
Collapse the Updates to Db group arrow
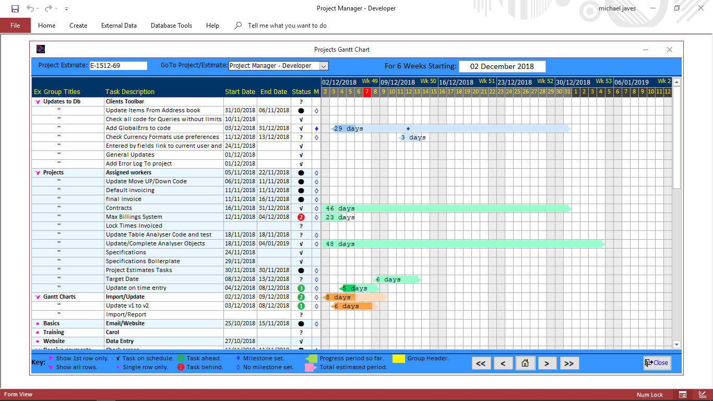click(38, 102)
